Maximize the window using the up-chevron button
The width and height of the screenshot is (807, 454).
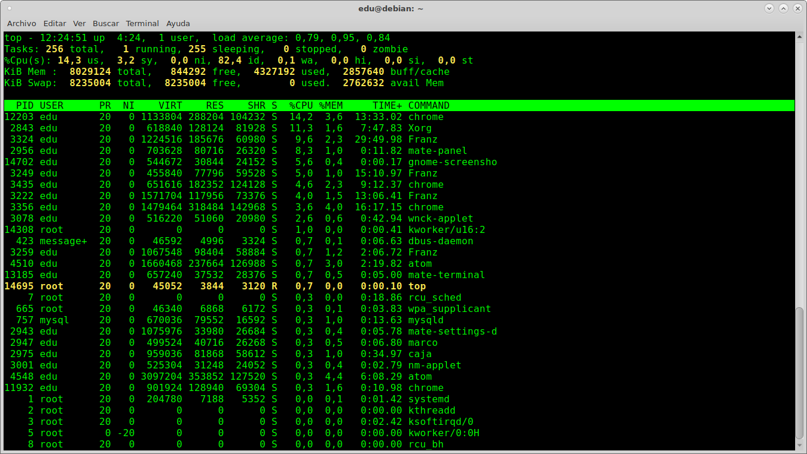point(783,8)
